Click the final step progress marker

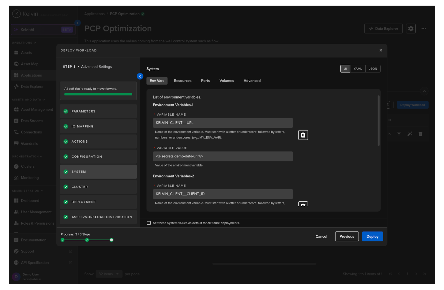(x=112, y=240)
